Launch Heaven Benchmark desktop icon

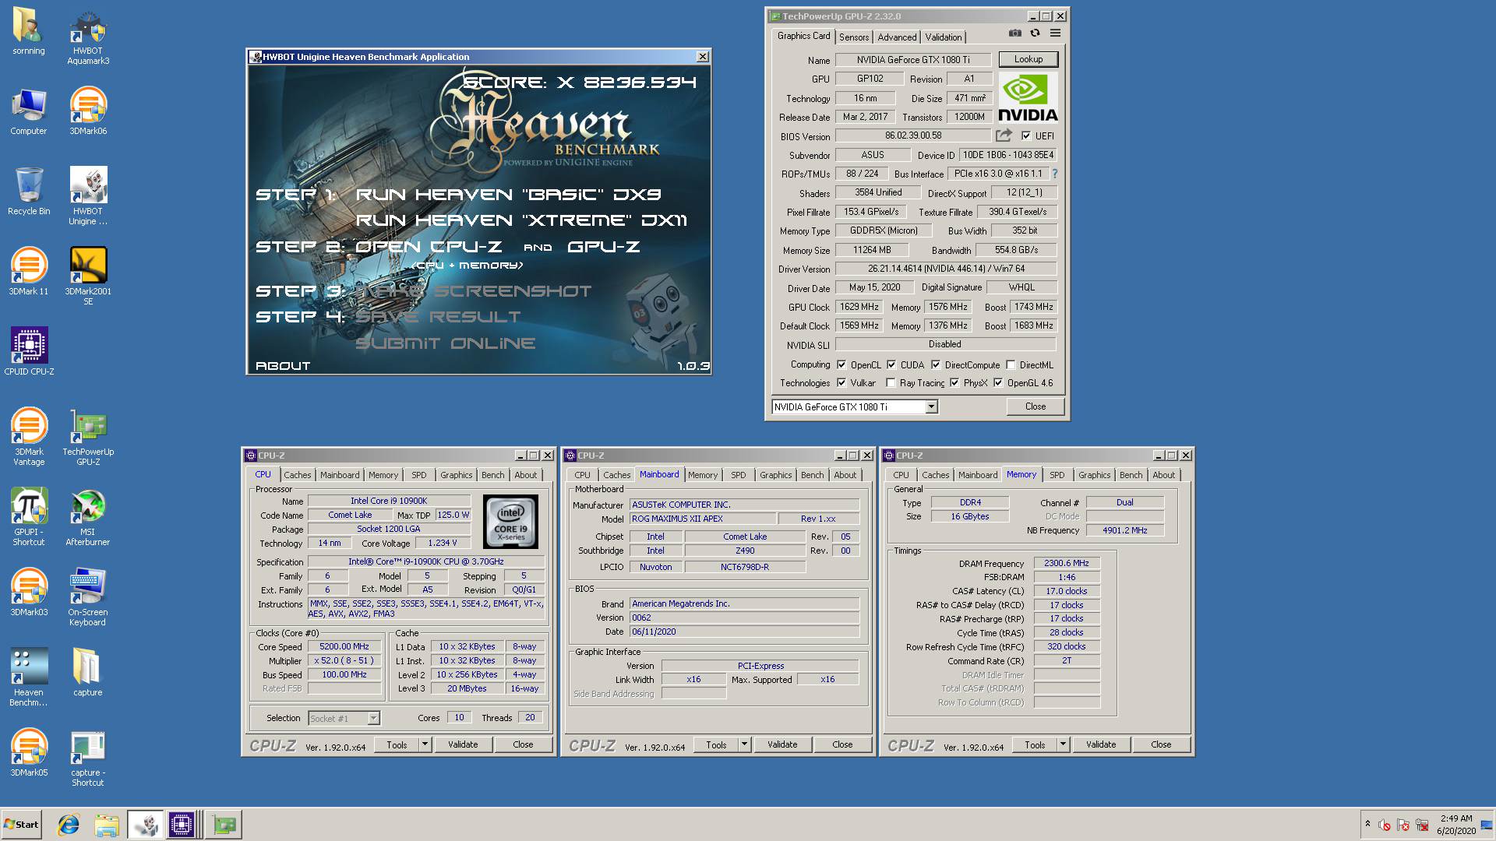[x=29, y=677]
